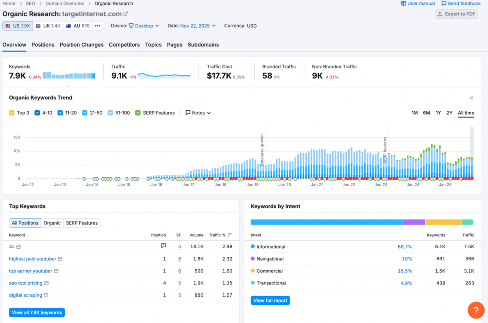Click SERP icon next to keyword 4c

coord(19,247)
